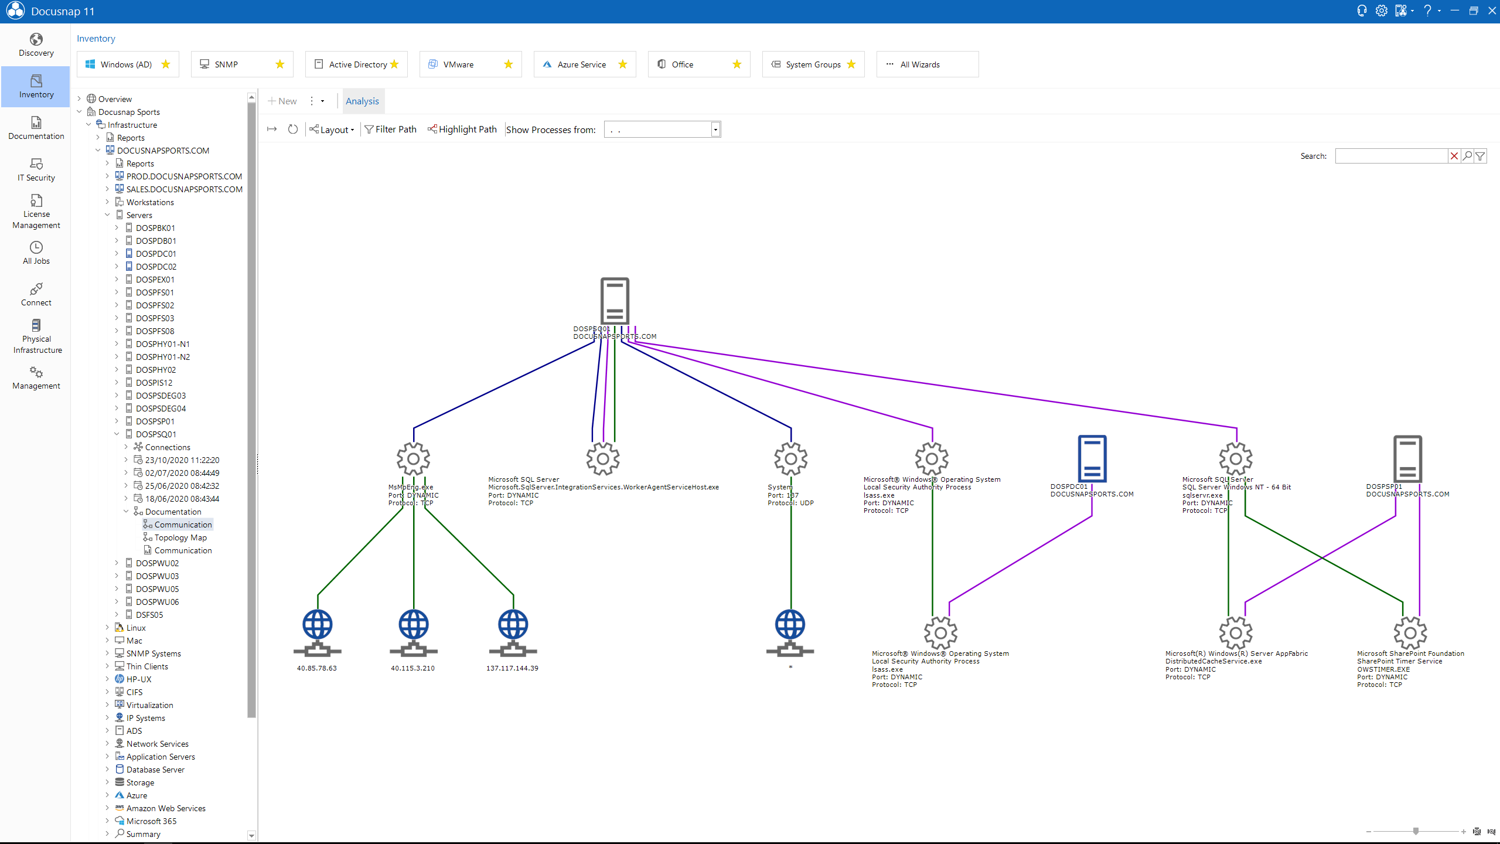Toggle favorite star on VMware wizard

click(509, 64)
